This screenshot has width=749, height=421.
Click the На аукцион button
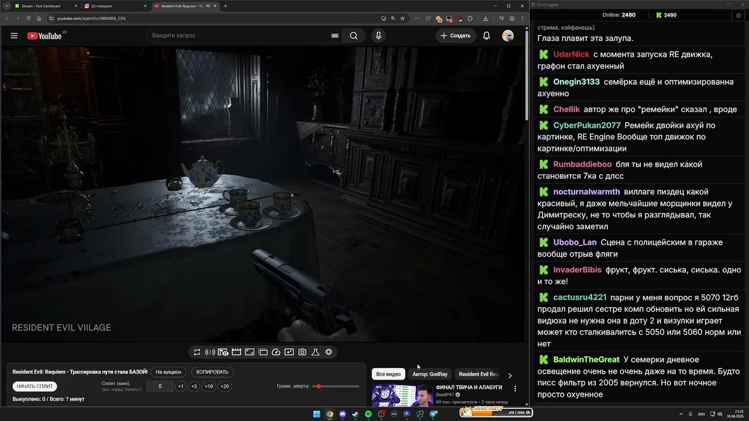point(169,372)
